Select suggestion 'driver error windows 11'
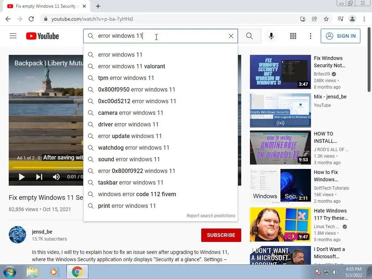 click(x=161, y=124)
